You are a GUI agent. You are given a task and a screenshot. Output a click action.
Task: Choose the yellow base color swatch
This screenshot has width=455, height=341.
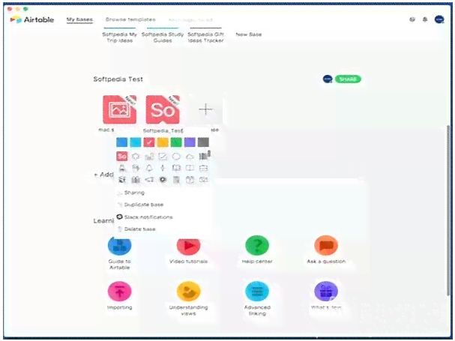(x=163, y=142)
